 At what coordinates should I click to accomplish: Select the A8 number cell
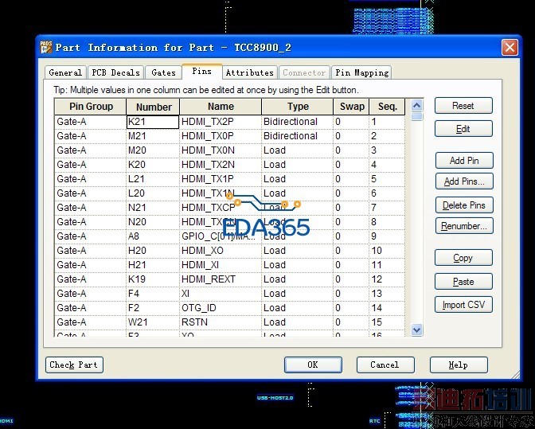click(153, 236)
